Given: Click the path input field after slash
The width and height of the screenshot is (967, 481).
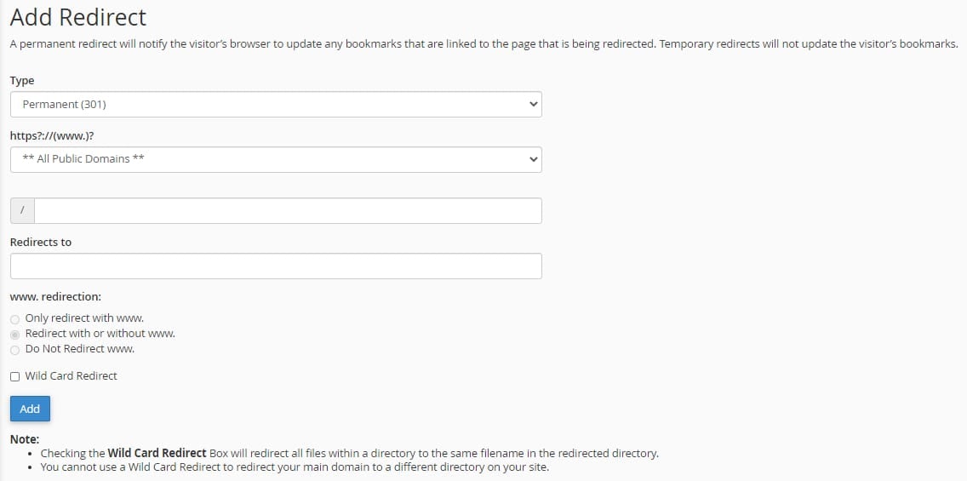Looking at the screenshot, I should click(x=288, y=211).
